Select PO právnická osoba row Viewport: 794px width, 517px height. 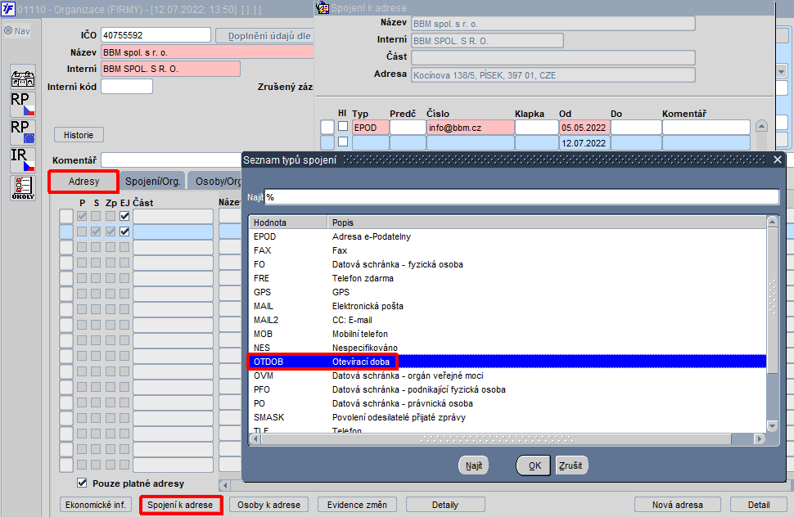(x=508, y=403)
